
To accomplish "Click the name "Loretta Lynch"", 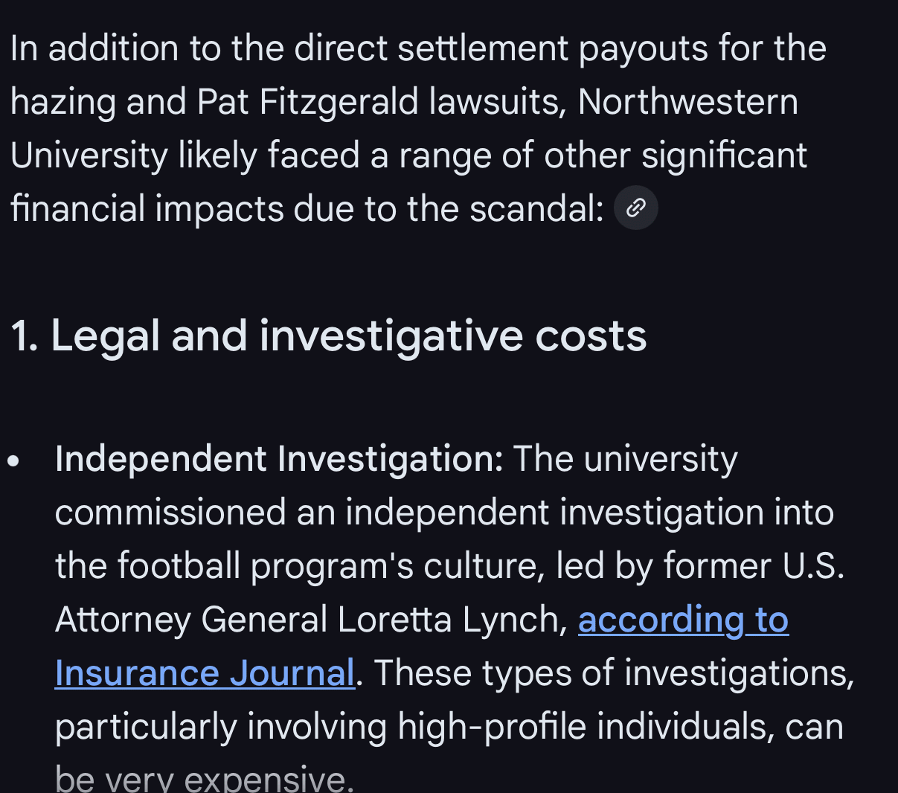I will tap(452, 620).
